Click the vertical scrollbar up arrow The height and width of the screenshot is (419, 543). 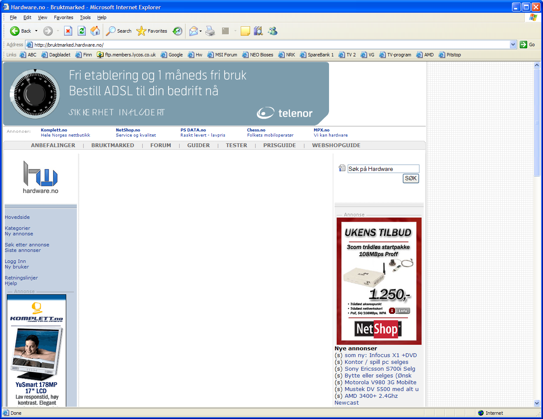click(537, 65)
